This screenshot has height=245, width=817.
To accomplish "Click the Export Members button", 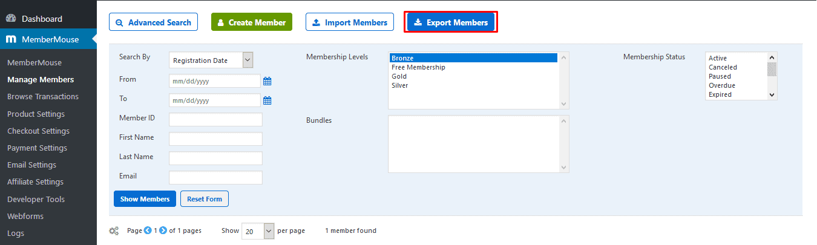I will point(451,22).
